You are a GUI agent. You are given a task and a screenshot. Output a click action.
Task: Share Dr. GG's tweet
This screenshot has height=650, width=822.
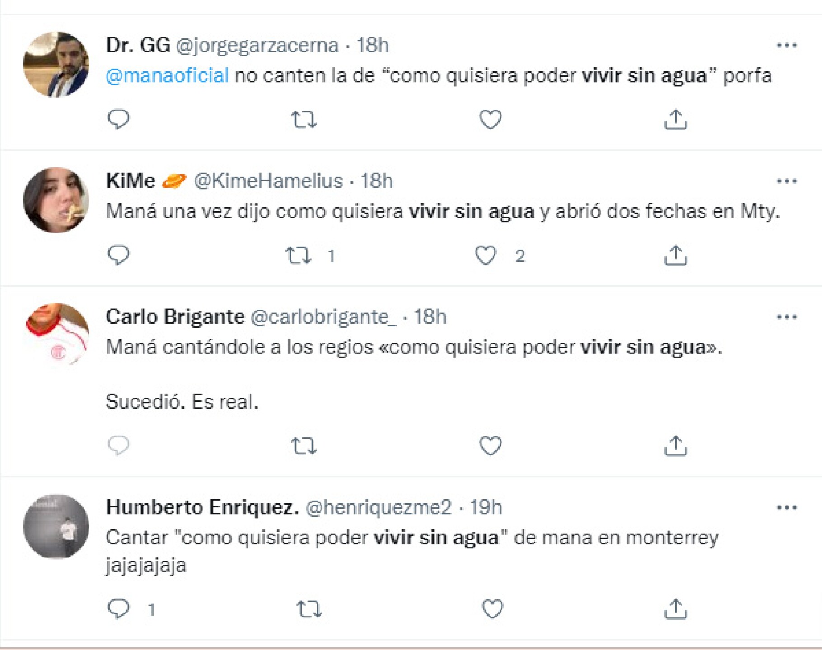pyautogui.click(x=675, y=120)
